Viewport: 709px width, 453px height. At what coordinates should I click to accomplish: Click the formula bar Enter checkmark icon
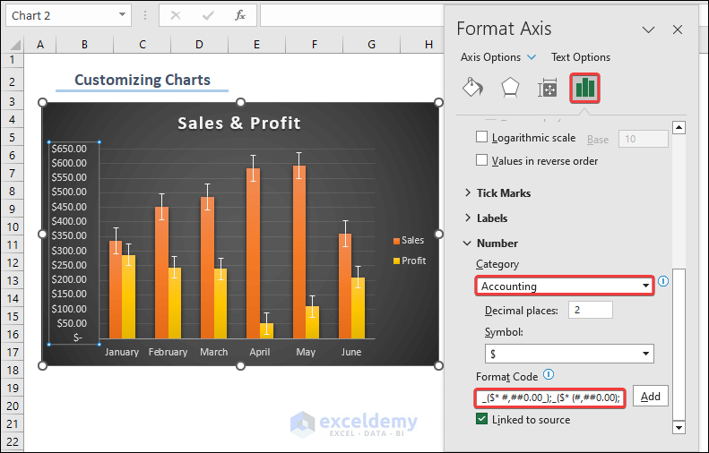click(208, 16)
